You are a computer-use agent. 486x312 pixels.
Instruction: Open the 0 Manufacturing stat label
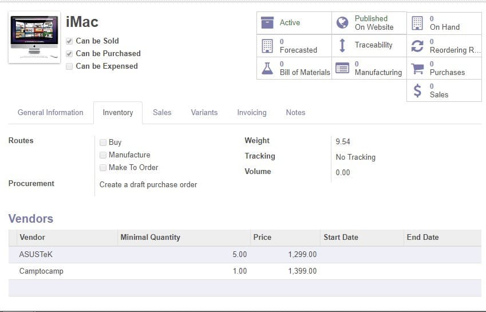coord(378,68)
